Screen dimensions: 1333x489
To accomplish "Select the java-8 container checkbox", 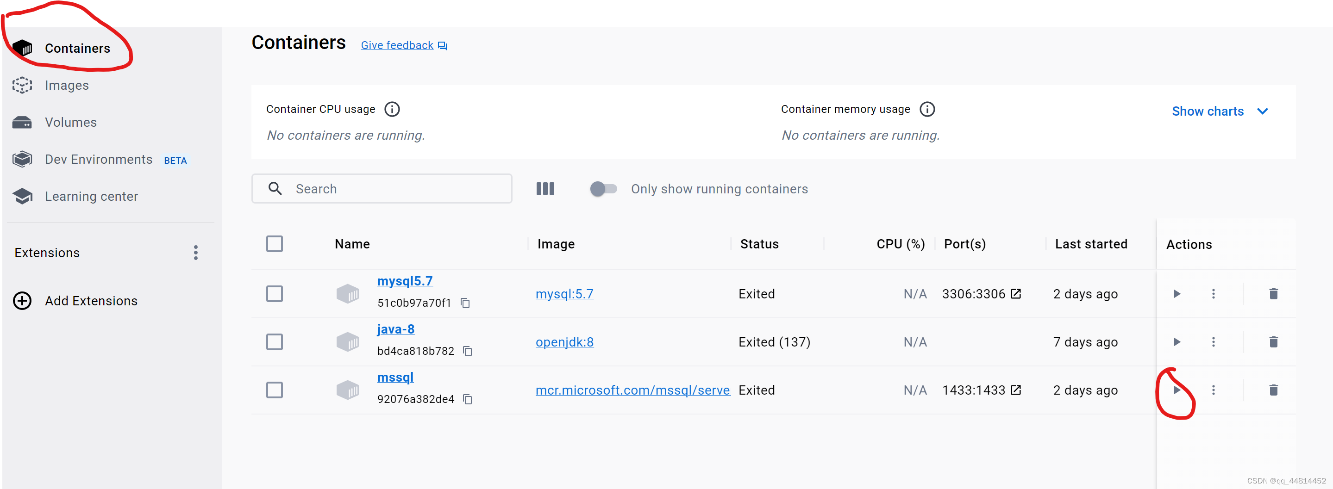I will [x=274, y=342].
